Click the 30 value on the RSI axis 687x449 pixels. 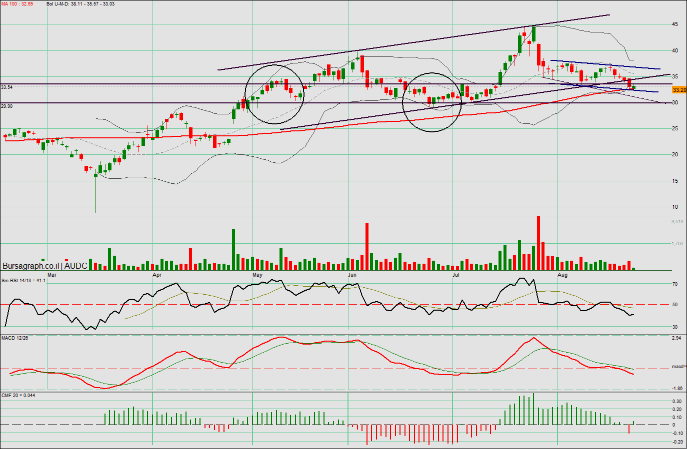point(675,327)
